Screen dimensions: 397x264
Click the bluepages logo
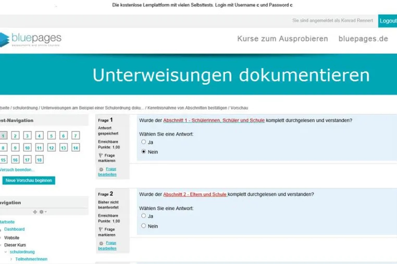(30, 39)
